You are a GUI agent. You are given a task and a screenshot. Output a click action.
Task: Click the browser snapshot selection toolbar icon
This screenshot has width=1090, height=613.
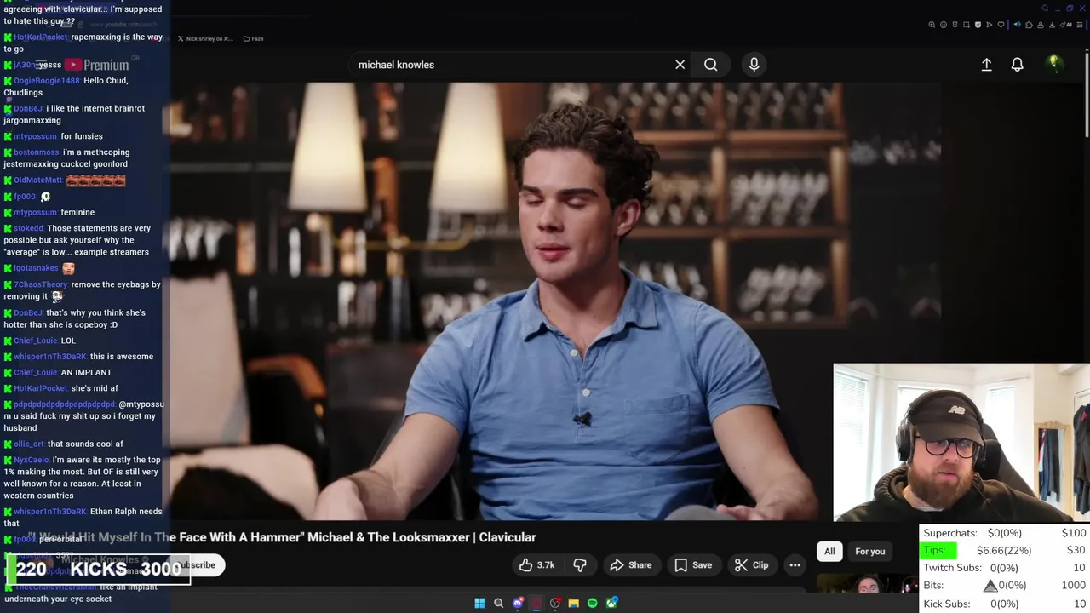(x=967, y=25)
